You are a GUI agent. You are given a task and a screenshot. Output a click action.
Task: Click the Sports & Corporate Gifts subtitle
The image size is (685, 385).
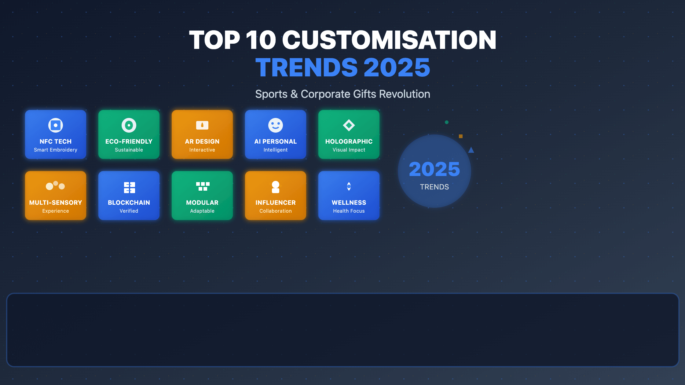pyautogui.click(x=342, y=94)
